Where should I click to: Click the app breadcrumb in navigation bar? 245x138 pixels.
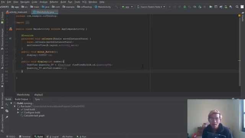15,7
